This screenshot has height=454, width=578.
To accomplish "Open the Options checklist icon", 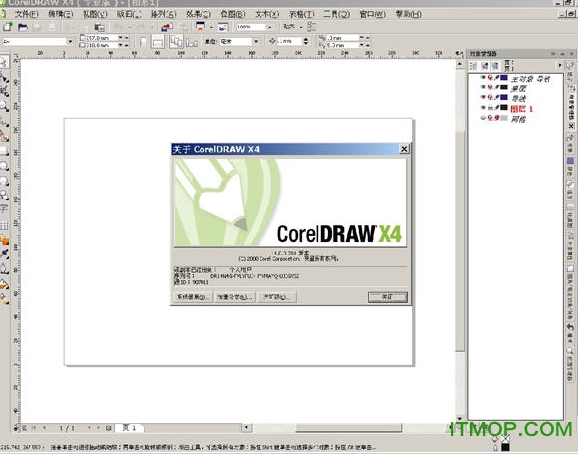I will (312, 27).
